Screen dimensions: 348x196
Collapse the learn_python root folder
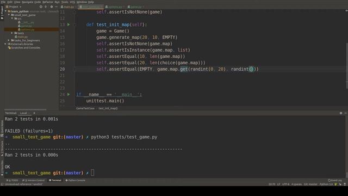coord(6,11)
